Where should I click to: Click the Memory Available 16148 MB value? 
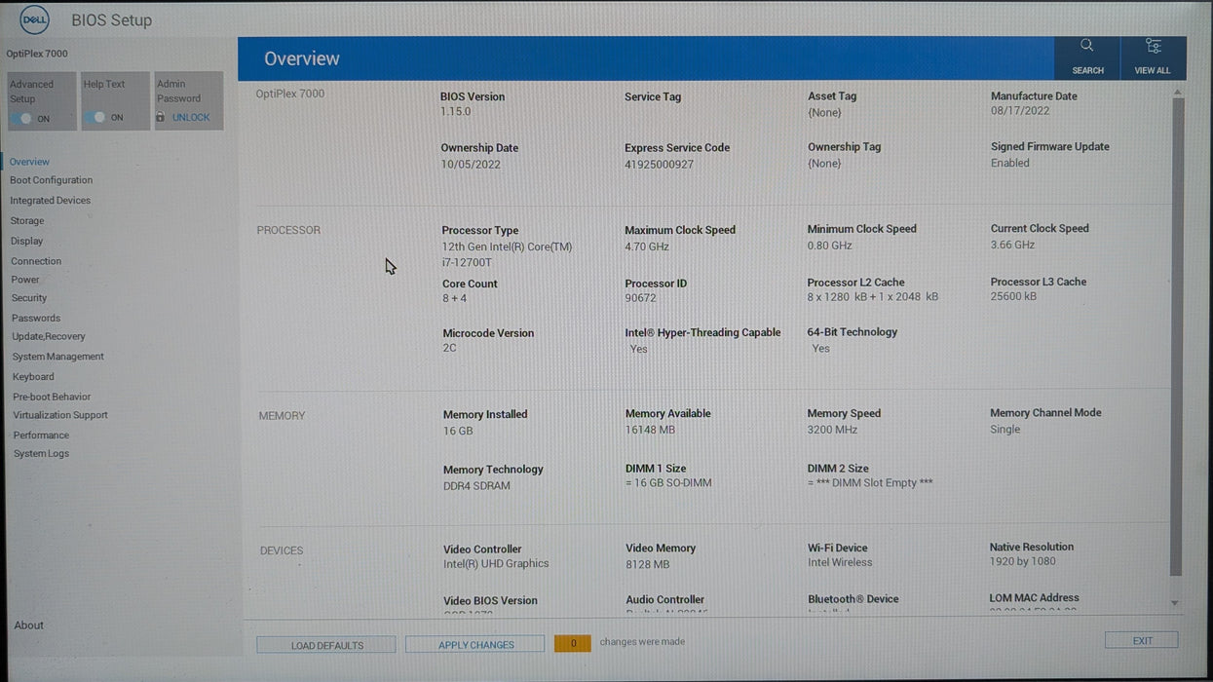[x=651, y=430]
